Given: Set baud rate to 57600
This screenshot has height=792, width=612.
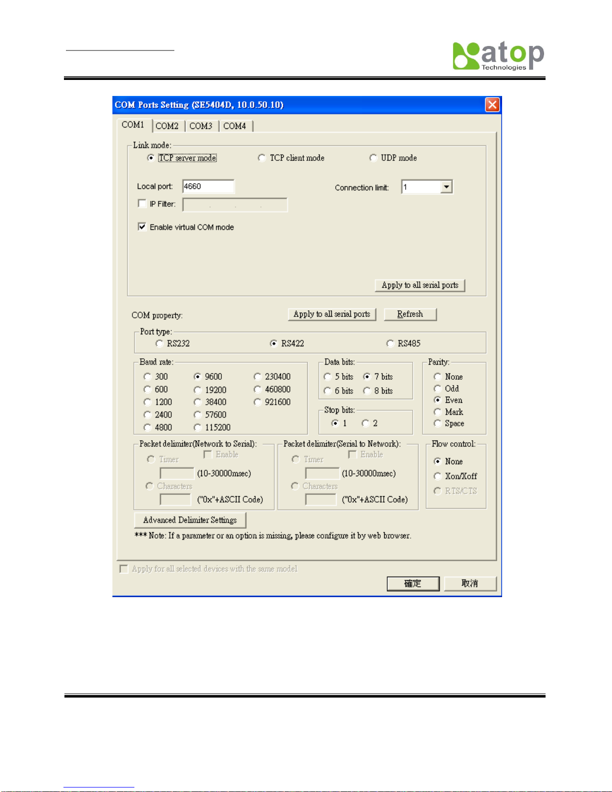Looking at the screenshot, I should coord(197,415).
